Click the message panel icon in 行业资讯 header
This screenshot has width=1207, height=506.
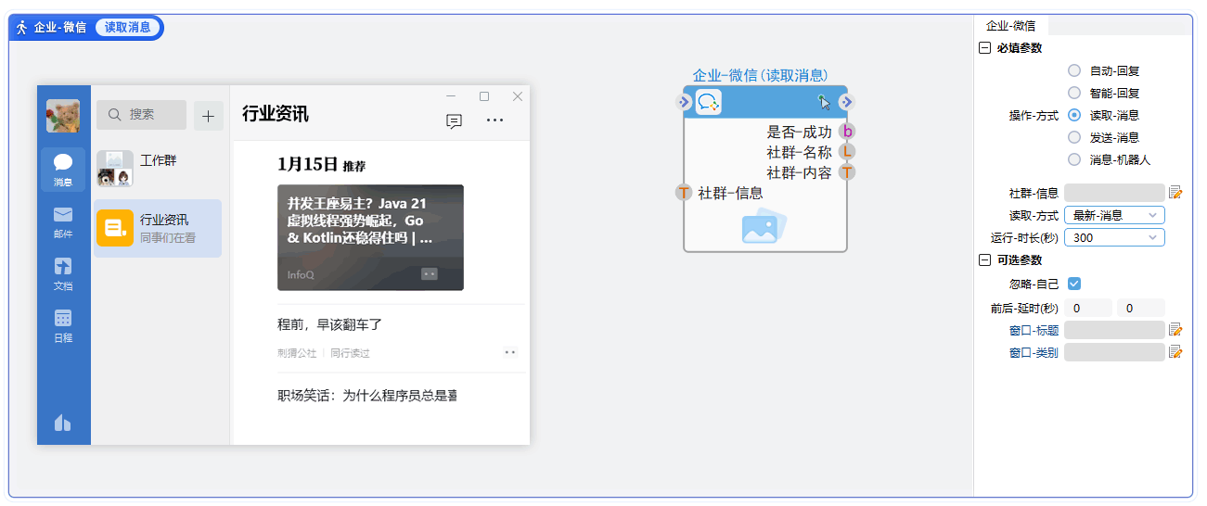click(454, 120)
